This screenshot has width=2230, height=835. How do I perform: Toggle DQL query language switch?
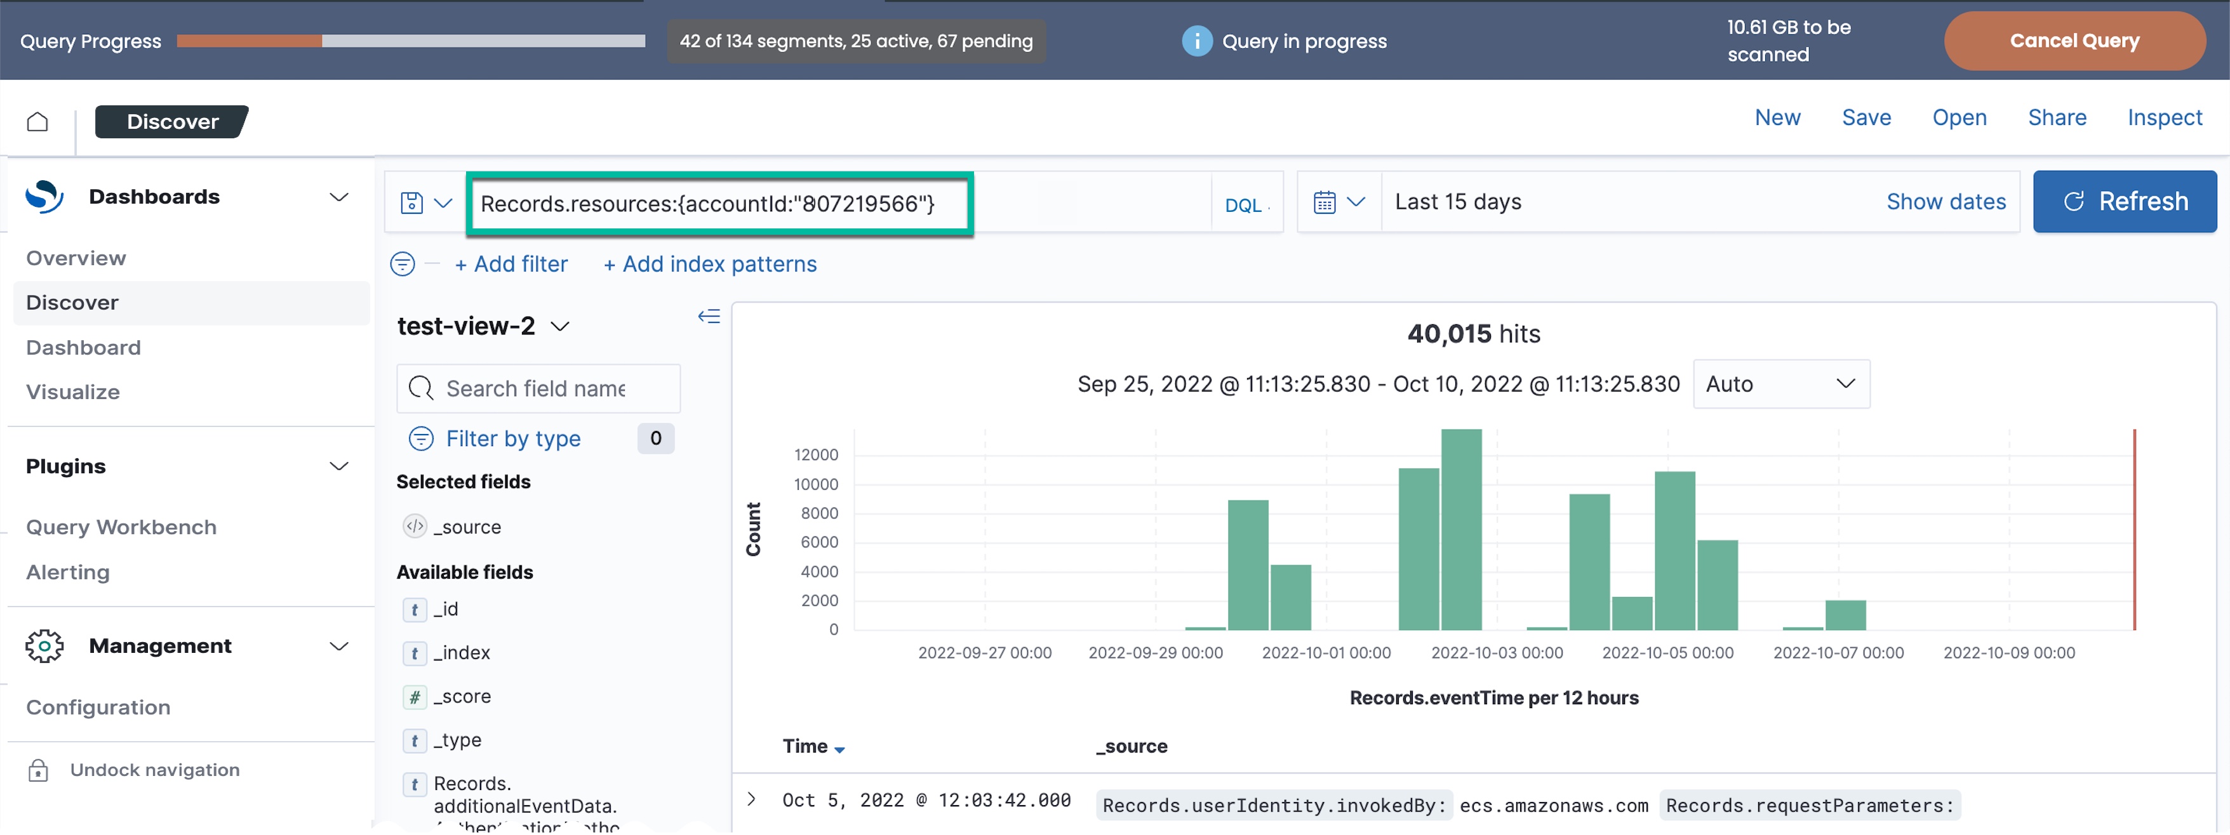tap(1243, 205)
